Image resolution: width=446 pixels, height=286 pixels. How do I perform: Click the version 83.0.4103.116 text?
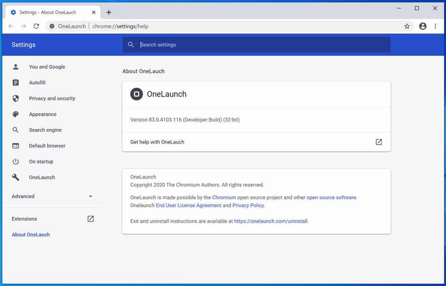click(x=185, y=120)
